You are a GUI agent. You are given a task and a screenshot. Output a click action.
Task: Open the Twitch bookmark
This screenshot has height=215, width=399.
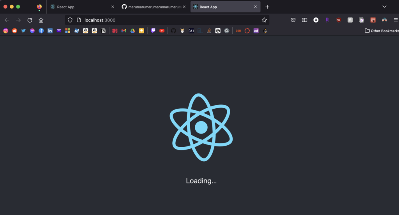pyautogui.click(x=153, y=31)
